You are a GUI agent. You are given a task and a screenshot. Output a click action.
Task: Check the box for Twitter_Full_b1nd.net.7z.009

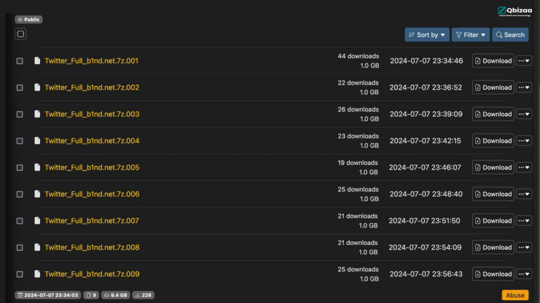(20, 274)
